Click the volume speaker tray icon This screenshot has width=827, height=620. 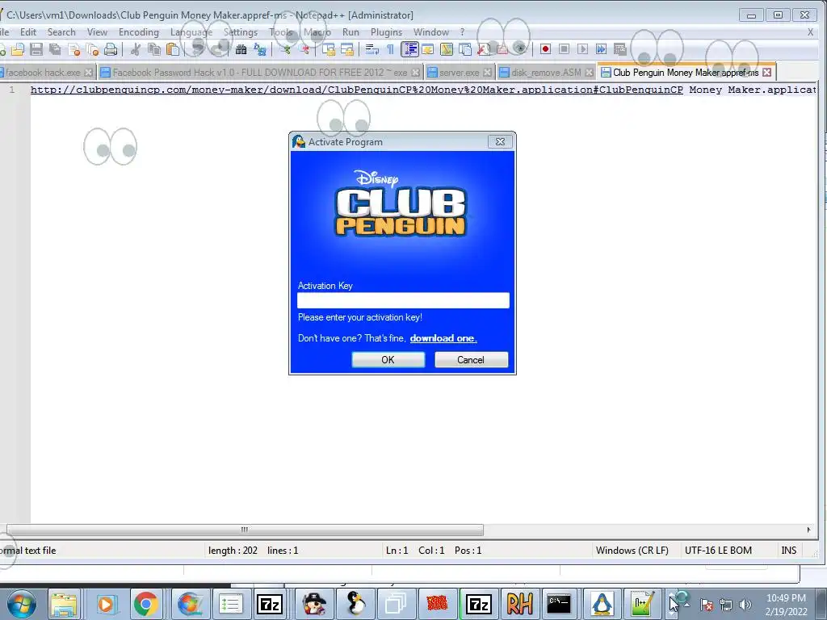point(745,605)
